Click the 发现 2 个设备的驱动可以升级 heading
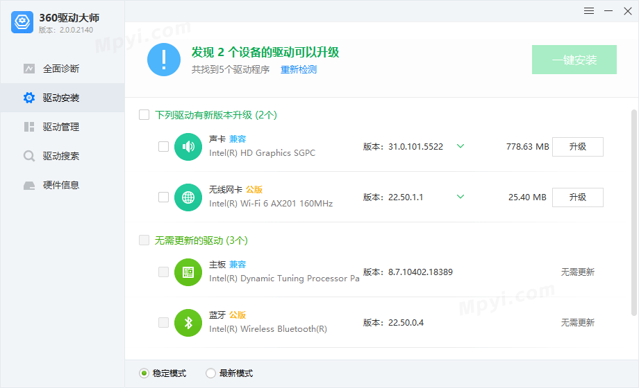The height and width of the screenshot is (388, 639). click(x=265, y=52)
